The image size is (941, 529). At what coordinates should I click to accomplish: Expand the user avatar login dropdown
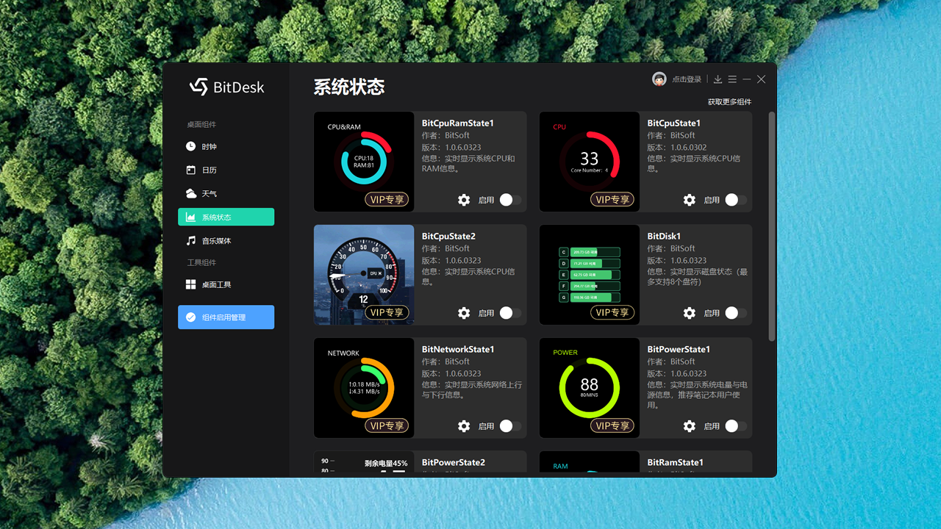coord(660,79)
